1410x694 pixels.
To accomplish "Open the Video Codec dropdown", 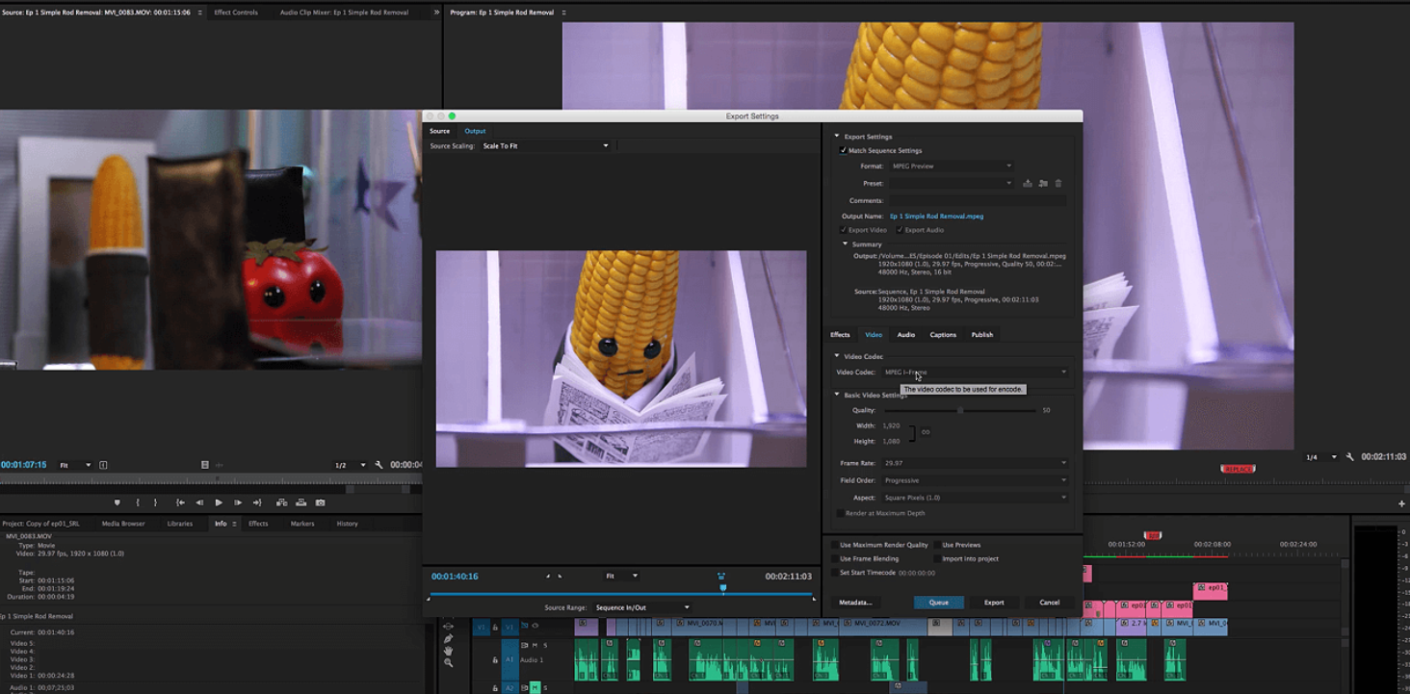I will click(976, 372).
